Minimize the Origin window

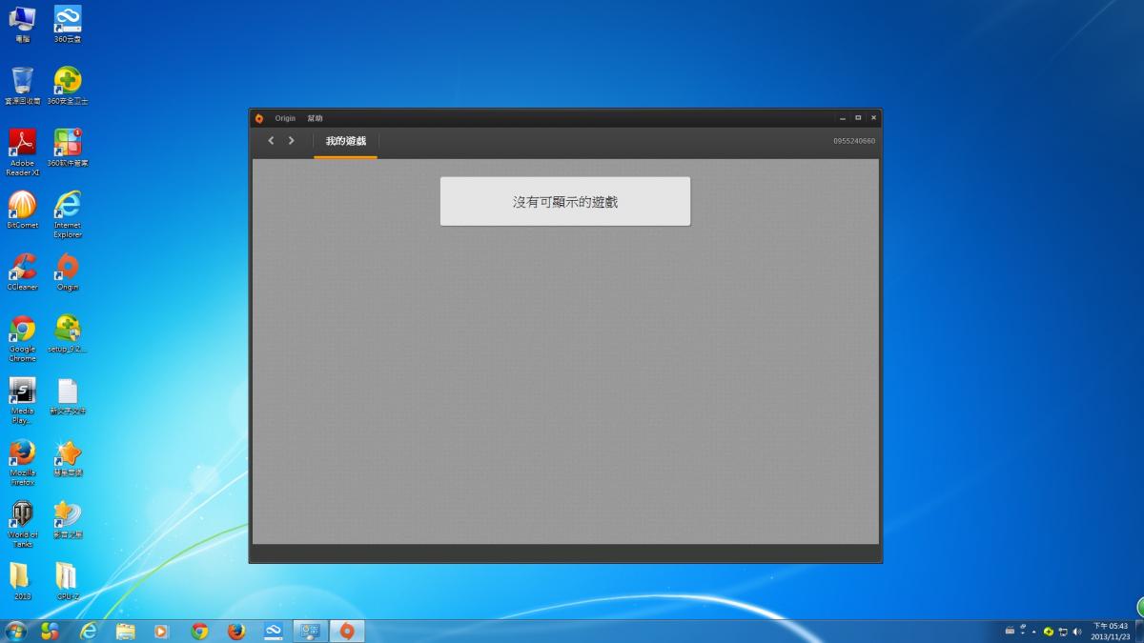point(843,118)
